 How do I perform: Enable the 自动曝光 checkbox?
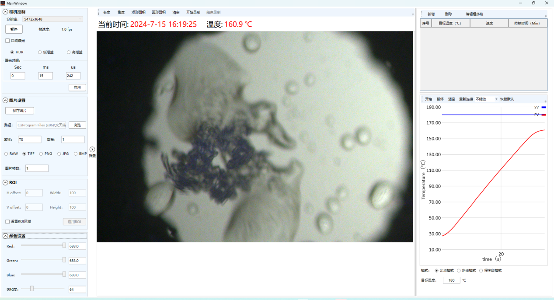(x=7, y=41)
